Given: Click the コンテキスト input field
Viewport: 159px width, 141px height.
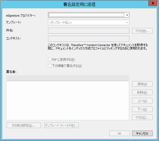Looking at the screenshot, I should click(89, 39).
